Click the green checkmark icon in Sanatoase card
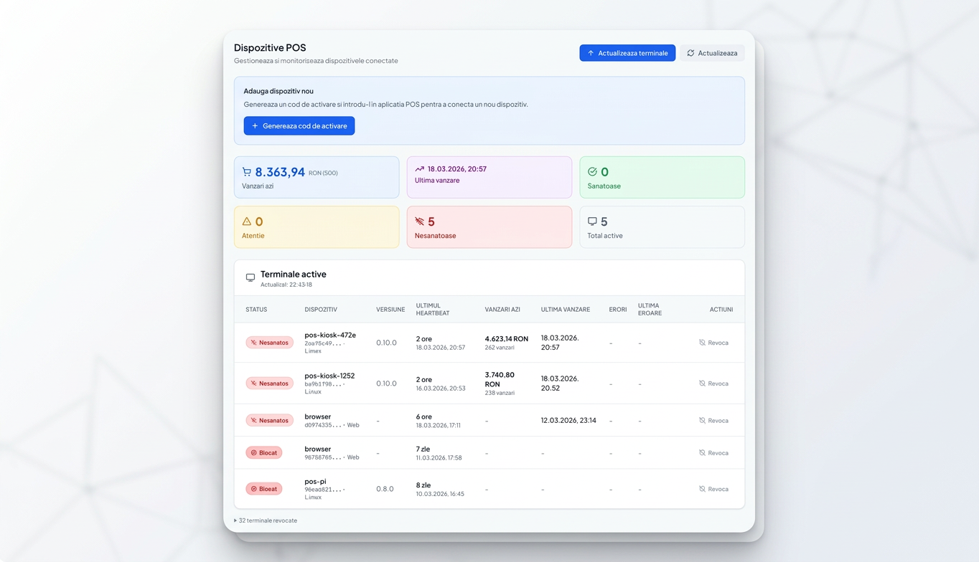Viewport: 979px width, 562px height. [x=592, y=172]
